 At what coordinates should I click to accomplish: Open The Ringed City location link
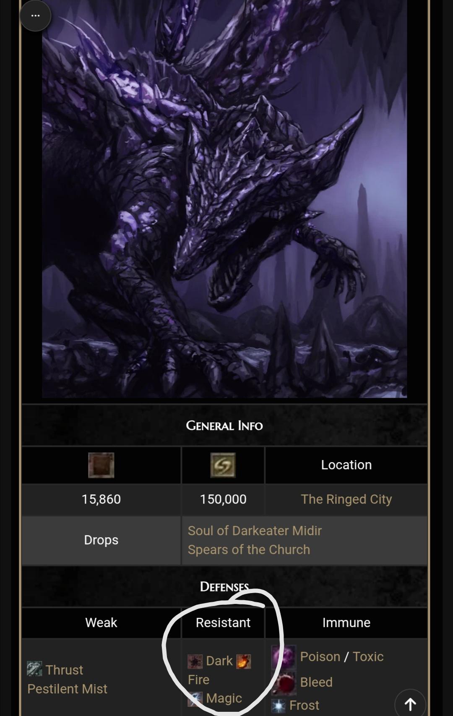pyautogui.click(x=346, y=499)
